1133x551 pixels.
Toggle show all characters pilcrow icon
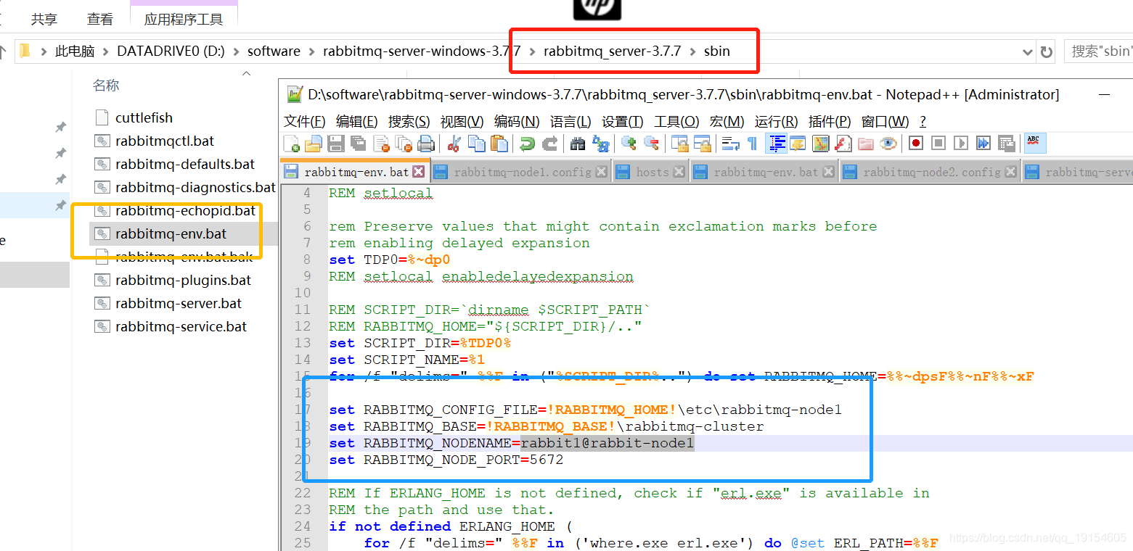tap(752, 144)
